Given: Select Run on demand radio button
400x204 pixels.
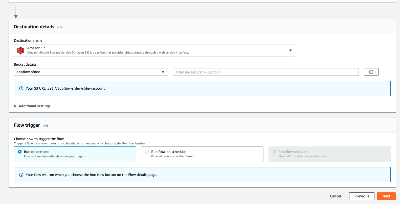Looking at the screenshot, I should [20, 152].
